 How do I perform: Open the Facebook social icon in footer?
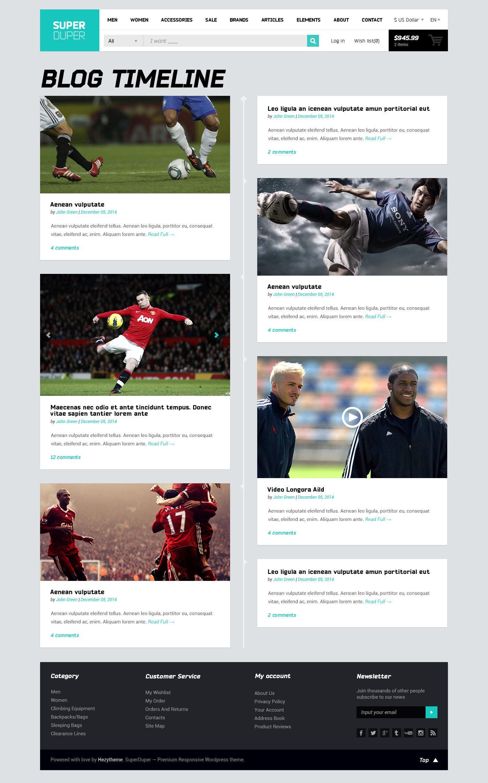click(x=361, y=733)
